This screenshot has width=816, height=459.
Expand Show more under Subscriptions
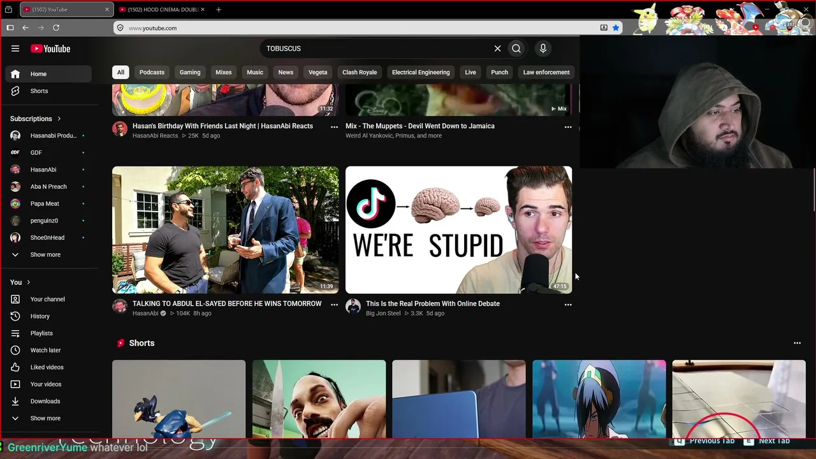48,254
